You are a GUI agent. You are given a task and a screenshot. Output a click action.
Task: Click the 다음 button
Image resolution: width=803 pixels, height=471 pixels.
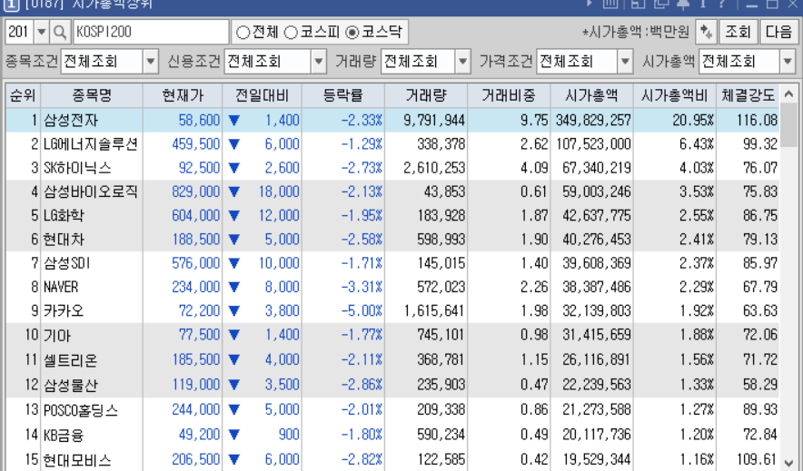(778, 33)
